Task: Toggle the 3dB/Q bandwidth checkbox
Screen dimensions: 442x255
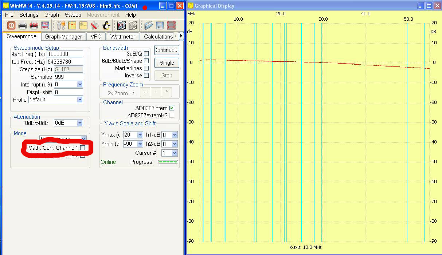Action: click(x=146, y=54)
